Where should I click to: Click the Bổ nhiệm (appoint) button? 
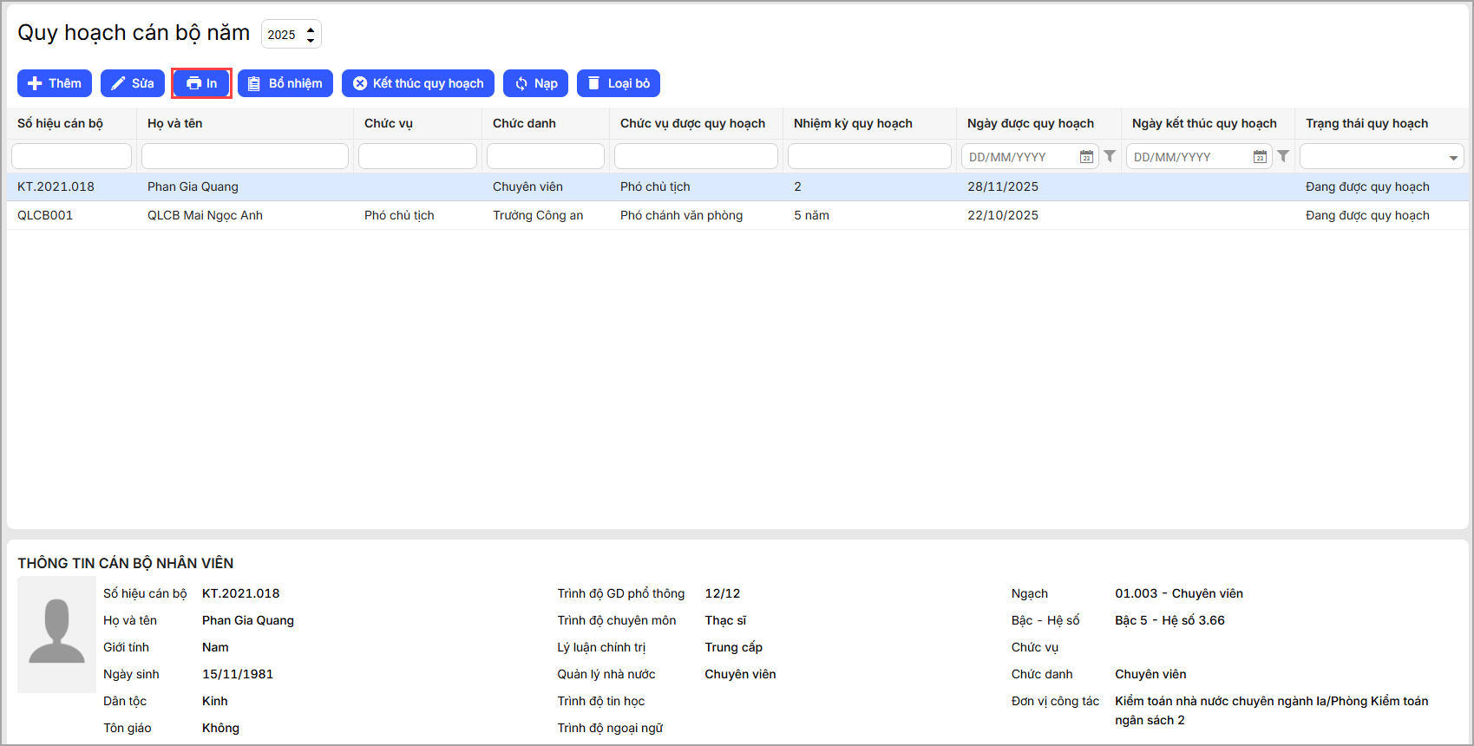pyautogui.click(x=285, y=83)
